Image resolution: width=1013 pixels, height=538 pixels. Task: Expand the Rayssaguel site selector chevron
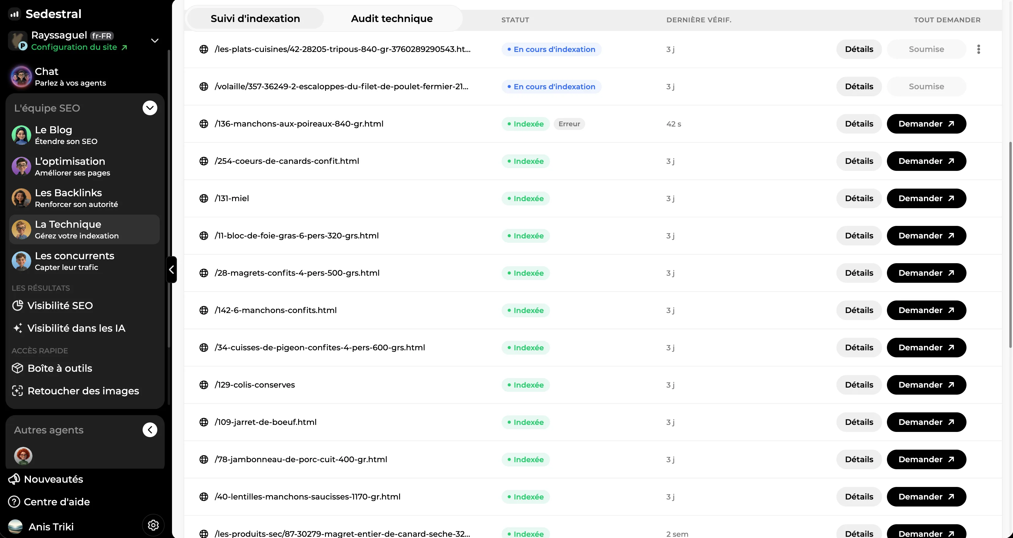[x=155, y=40]
